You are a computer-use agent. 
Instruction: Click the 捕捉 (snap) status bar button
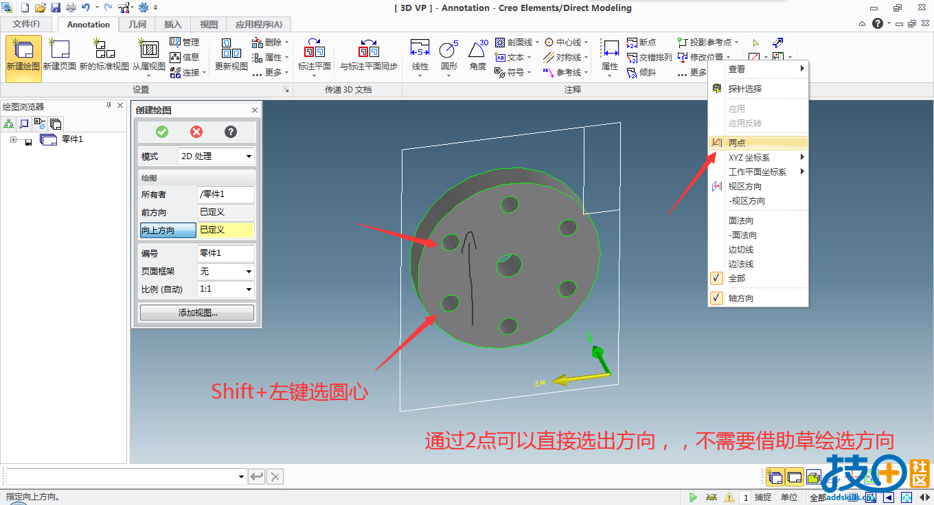[x=763, y=497]
